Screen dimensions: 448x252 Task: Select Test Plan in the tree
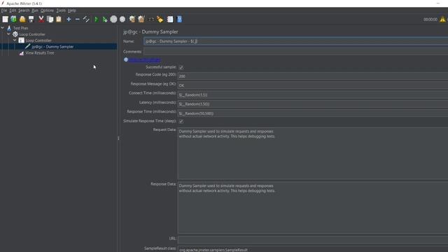point(20,28)
